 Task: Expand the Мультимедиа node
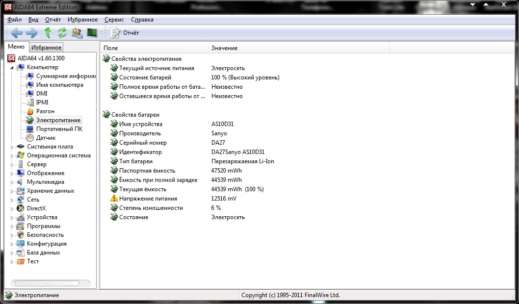click(x=12, y=182)
